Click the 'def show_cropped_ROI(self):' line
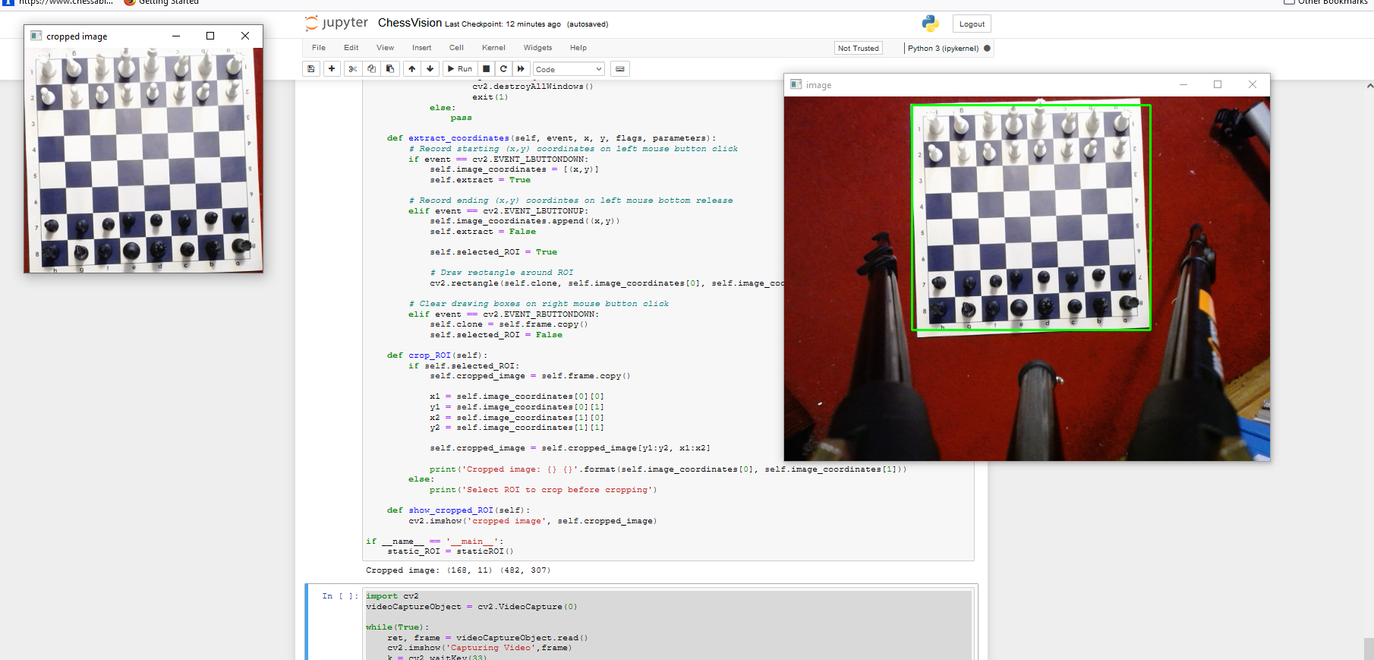 click(x=458, y=510)
